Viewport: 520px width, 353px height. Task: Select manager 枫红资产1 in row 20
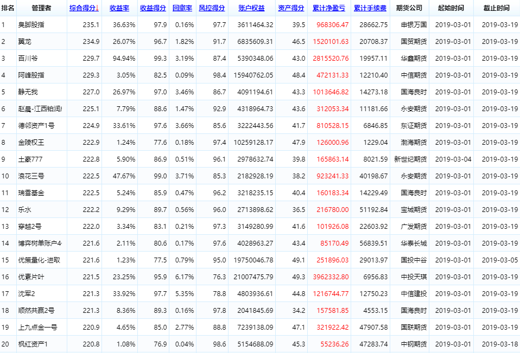coord(33,344)
